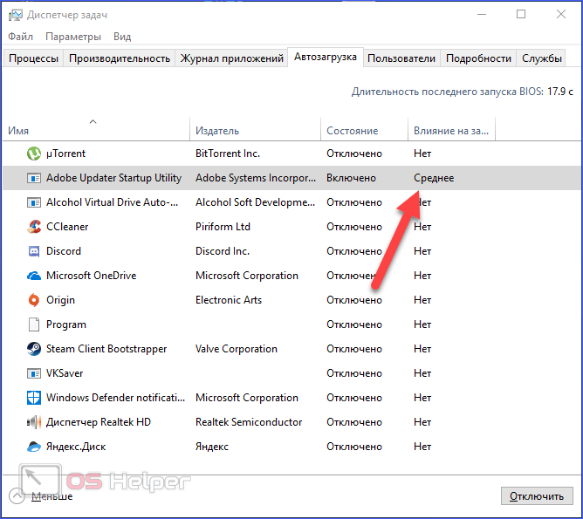Click the Среднее startup impact value
Image resolution: width=583 pixels, height=519 pixels.
click(434, 178)
